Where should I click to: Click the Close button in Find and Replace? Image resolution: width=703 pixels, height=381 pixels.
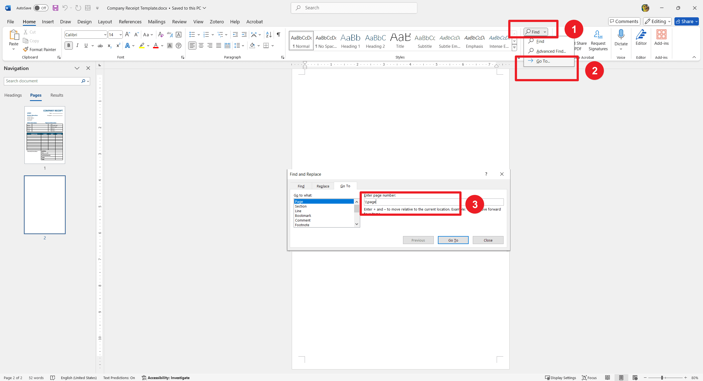point(488,240)
